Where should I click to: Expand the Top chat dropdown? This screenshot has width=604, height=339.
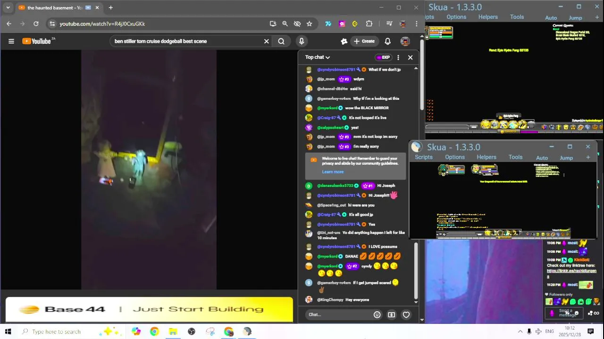[317, 57]
